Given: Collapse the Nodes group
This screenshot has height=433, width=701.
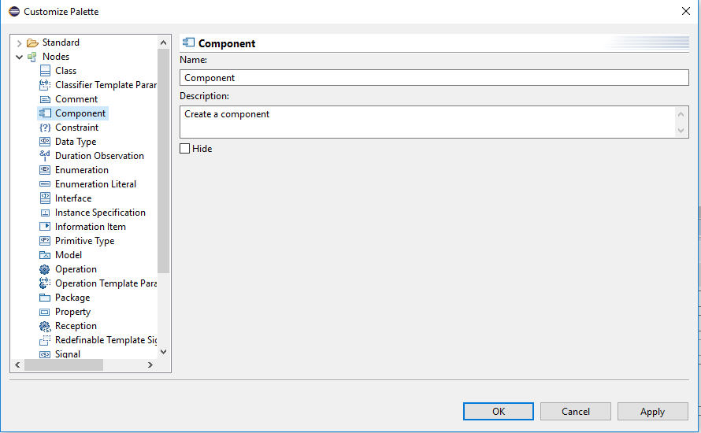Looking at the screenshot, I should tap(19, 57).
